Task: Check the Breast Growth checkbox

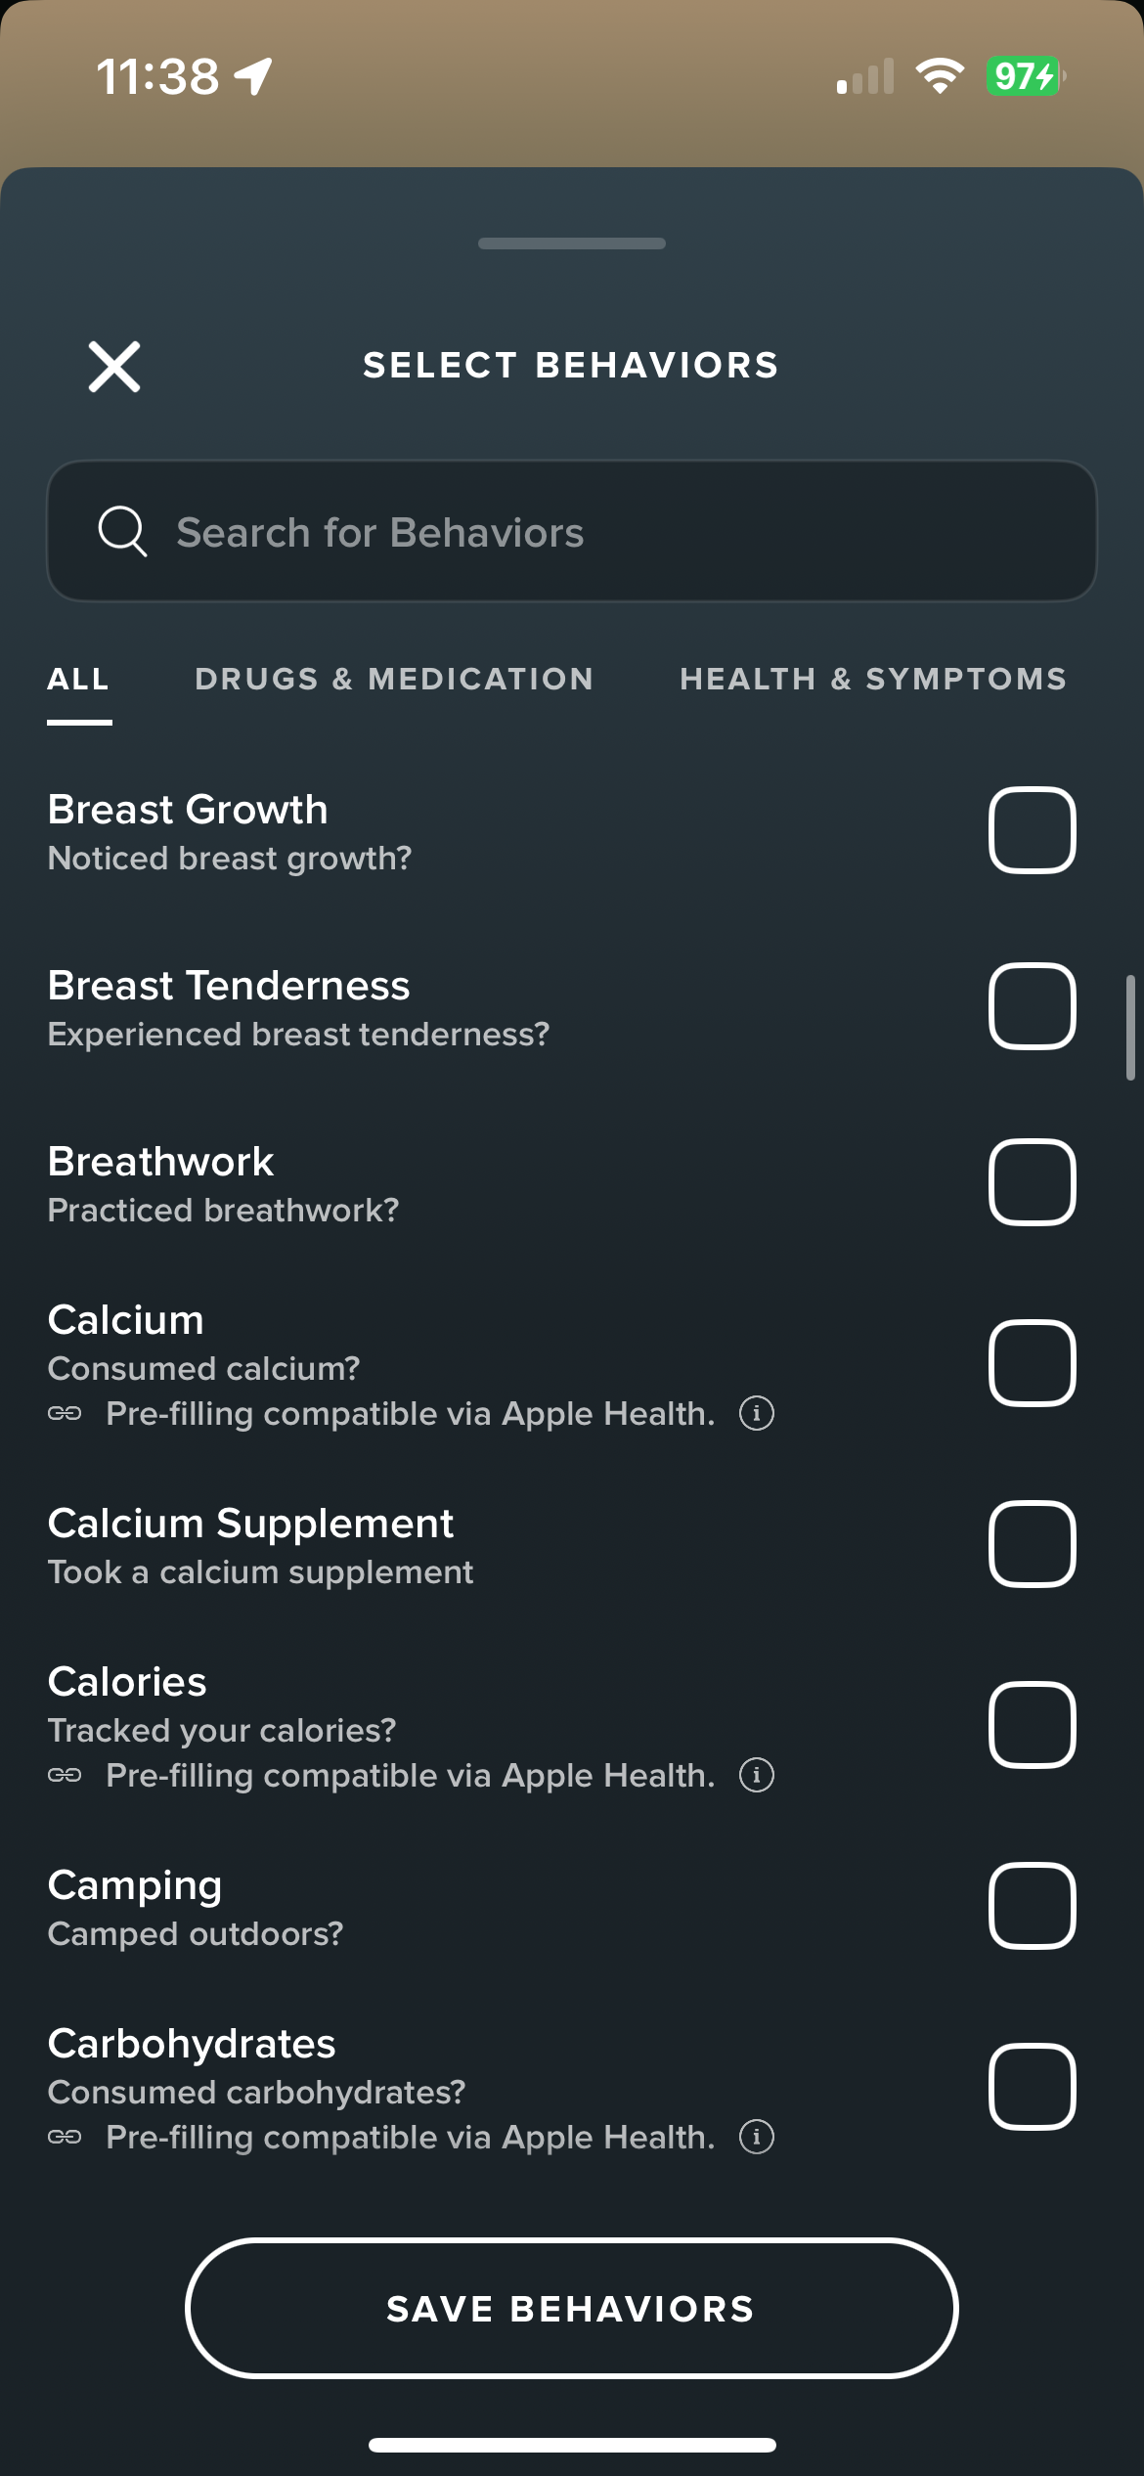Action: 1033,830
